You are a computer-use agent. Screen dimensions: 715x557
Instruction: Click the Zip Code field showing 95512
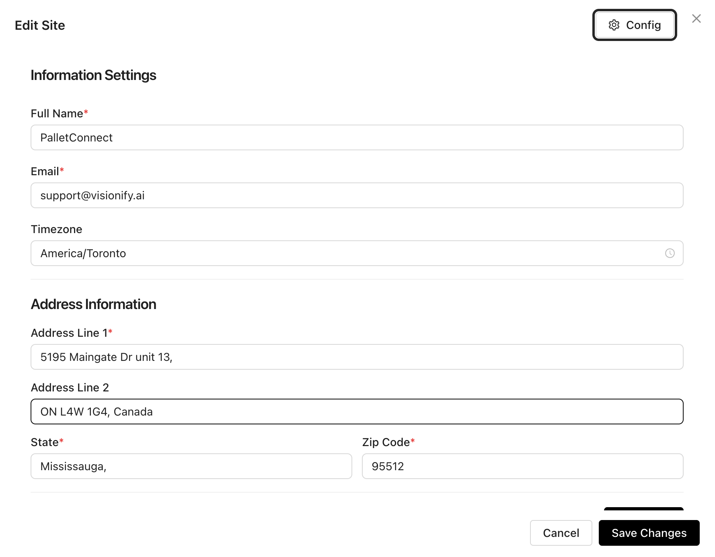click(522, 466)
